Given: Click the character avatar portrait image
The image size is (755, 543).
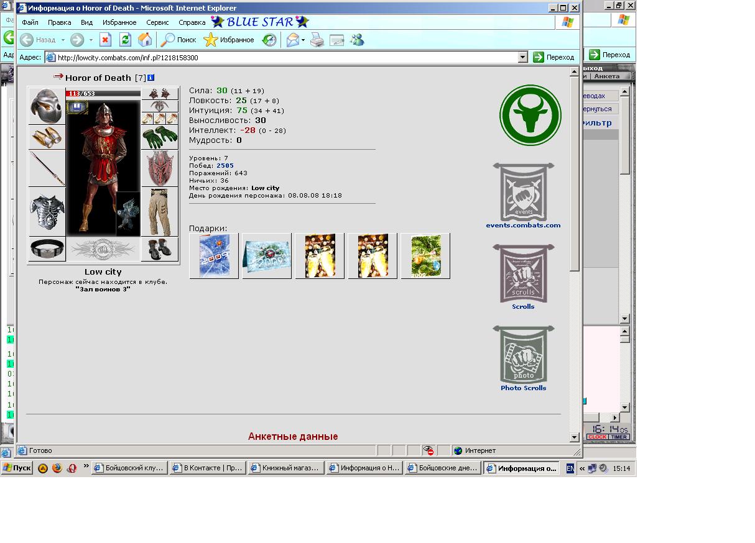Looking at the screenshot, I should 103,167.
